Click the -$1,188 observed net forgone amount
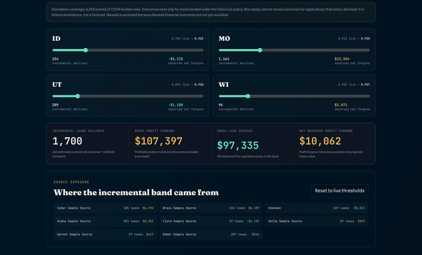This screenshot has height=255, width=422. [x=176, y=105]
